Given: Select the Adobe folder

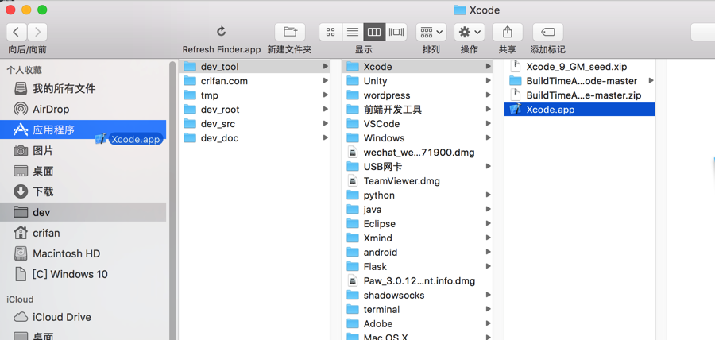Looking at the screenshot, I should coord(417,323).
